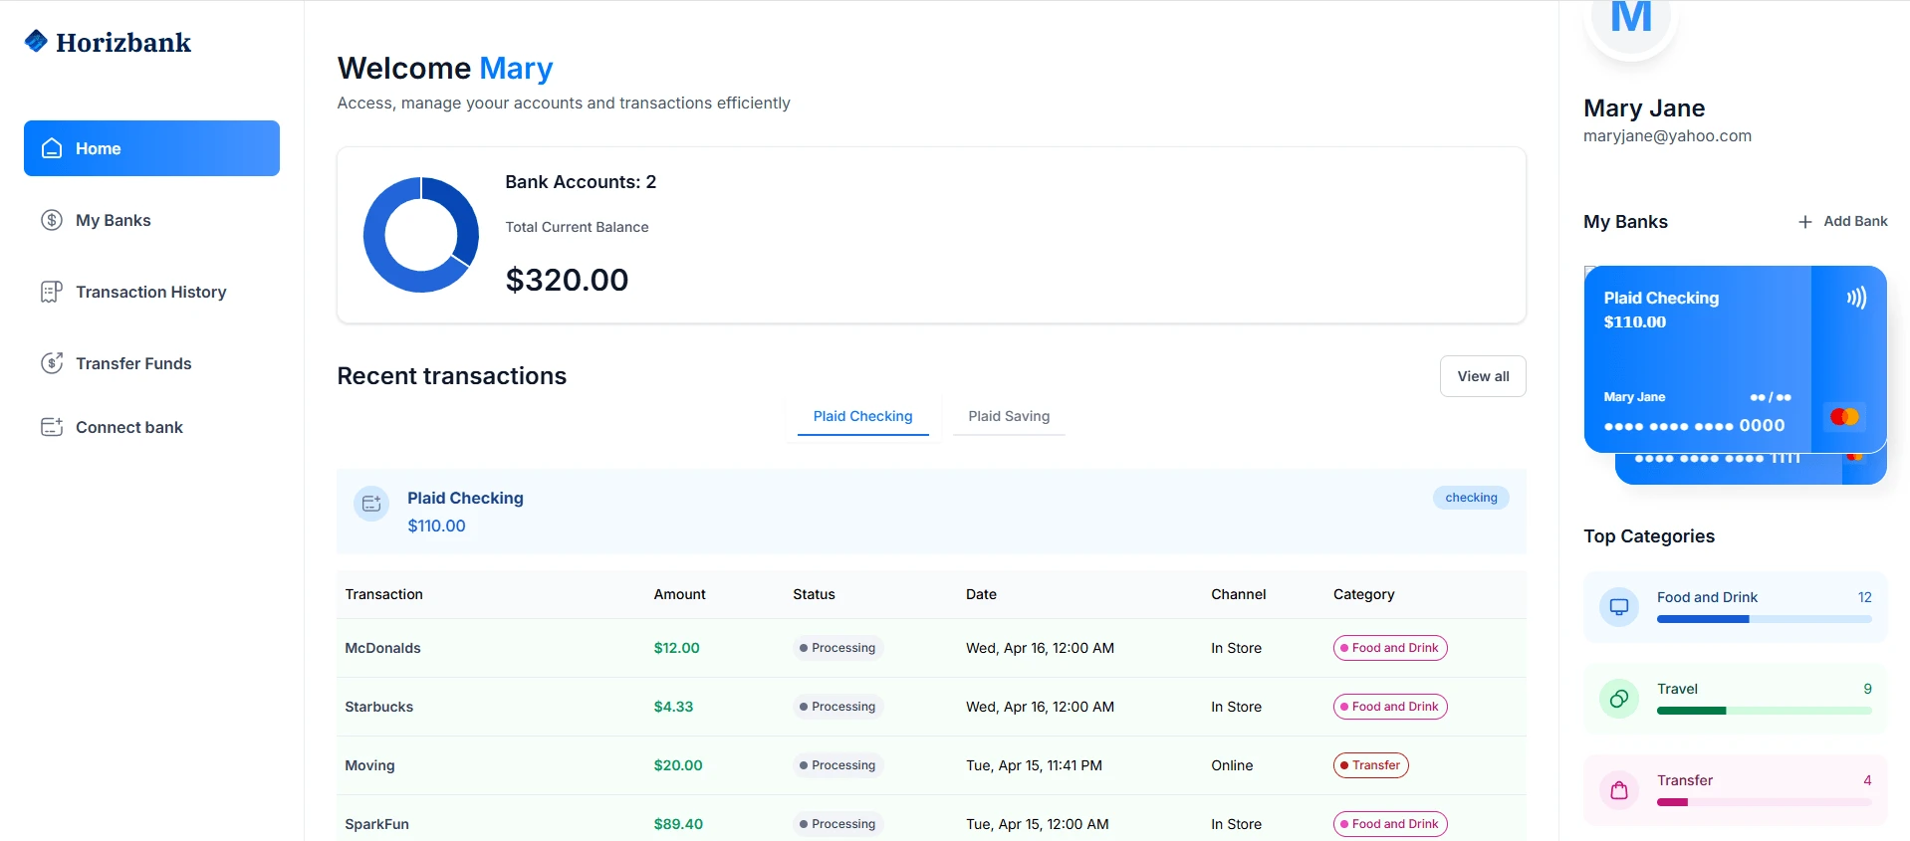The width and height of the screenshot is (1910, 841).
Task: Click the Connect bank card icon
Action: click(52, 427)
